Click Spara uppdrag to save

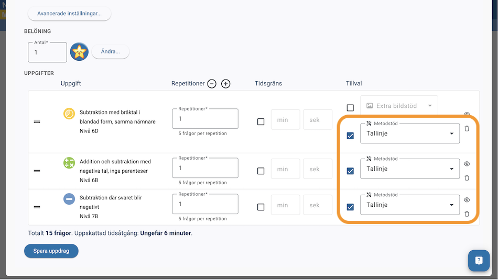[x=51, y=251]
